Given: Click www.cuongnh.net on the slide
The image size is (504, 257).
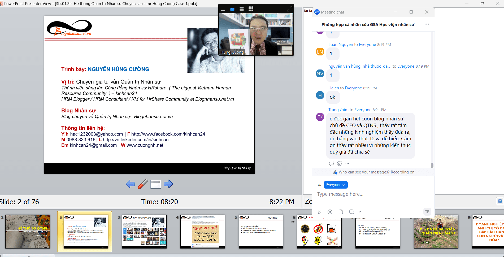Looking at the screenshot, I should [145, 145].
